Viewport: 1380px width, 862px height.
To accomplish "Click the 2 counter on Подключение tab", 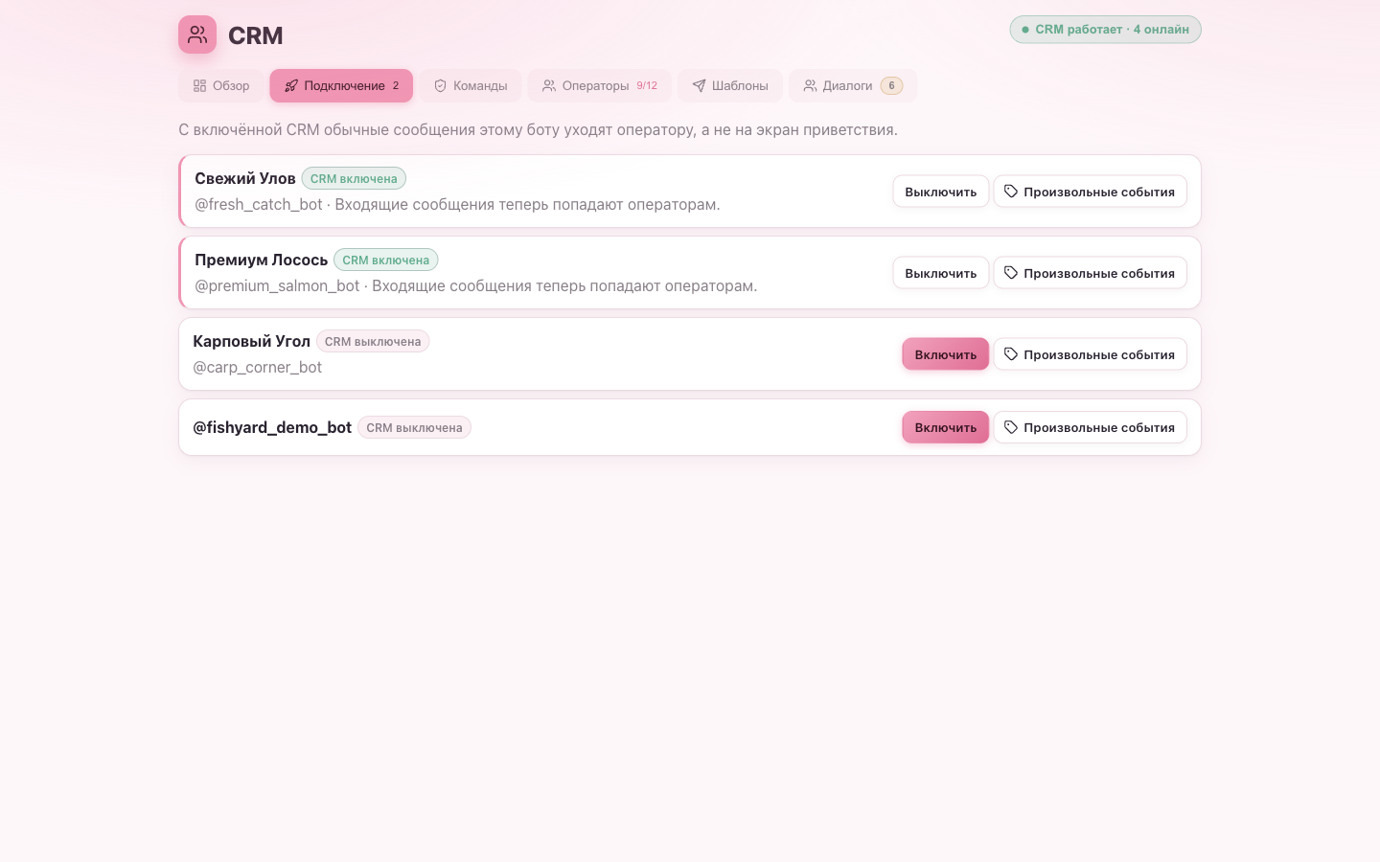I will point(396,86).
